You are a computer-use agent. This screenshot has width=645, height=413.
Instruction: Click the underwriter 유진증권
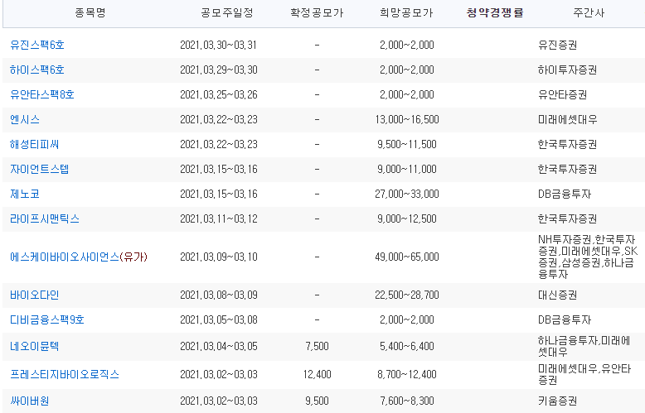[557, 45]
